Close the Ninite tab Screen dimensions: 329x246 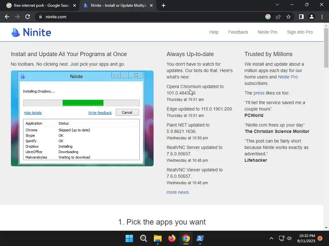point(151,6)
